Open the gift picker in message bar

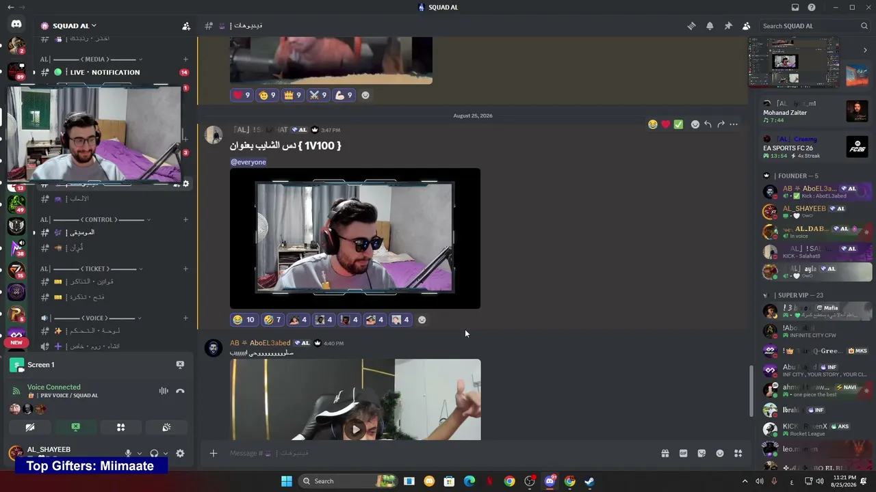point(665,453)
